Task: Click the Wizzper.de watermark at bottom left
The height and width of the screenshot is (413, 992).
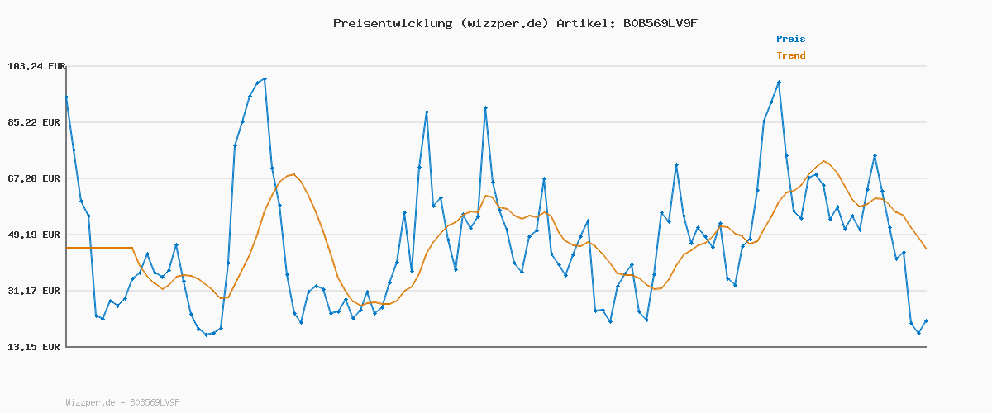Action: (122, 402)
